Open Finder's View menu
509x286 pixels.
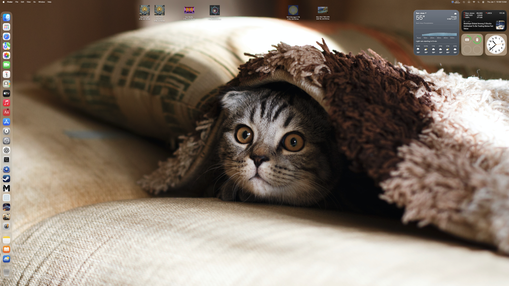click(x=28, y=2)
